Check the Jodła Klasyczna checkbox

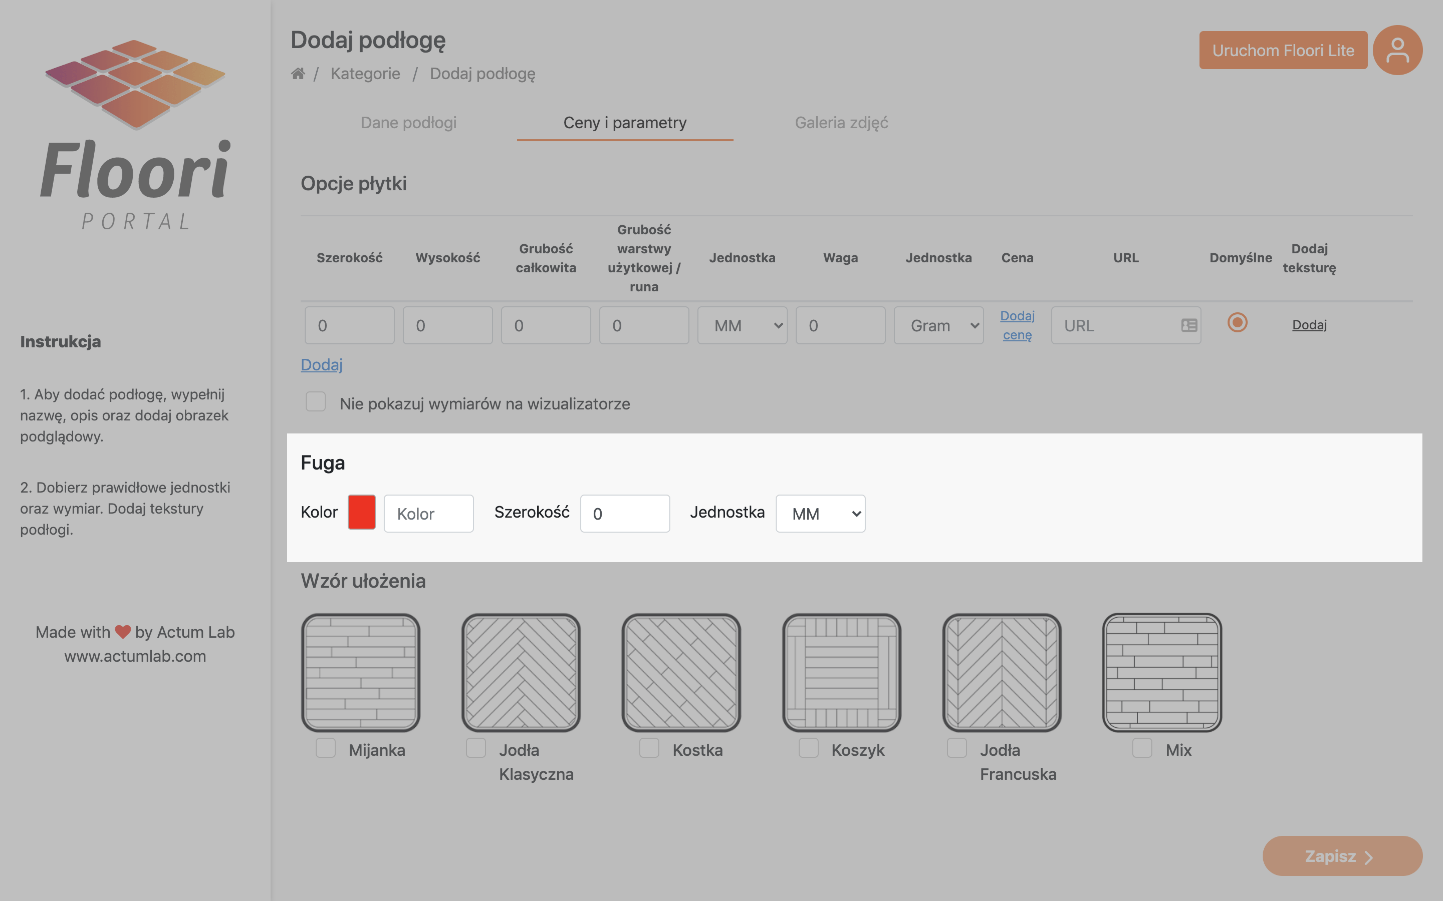click(476, 748)
